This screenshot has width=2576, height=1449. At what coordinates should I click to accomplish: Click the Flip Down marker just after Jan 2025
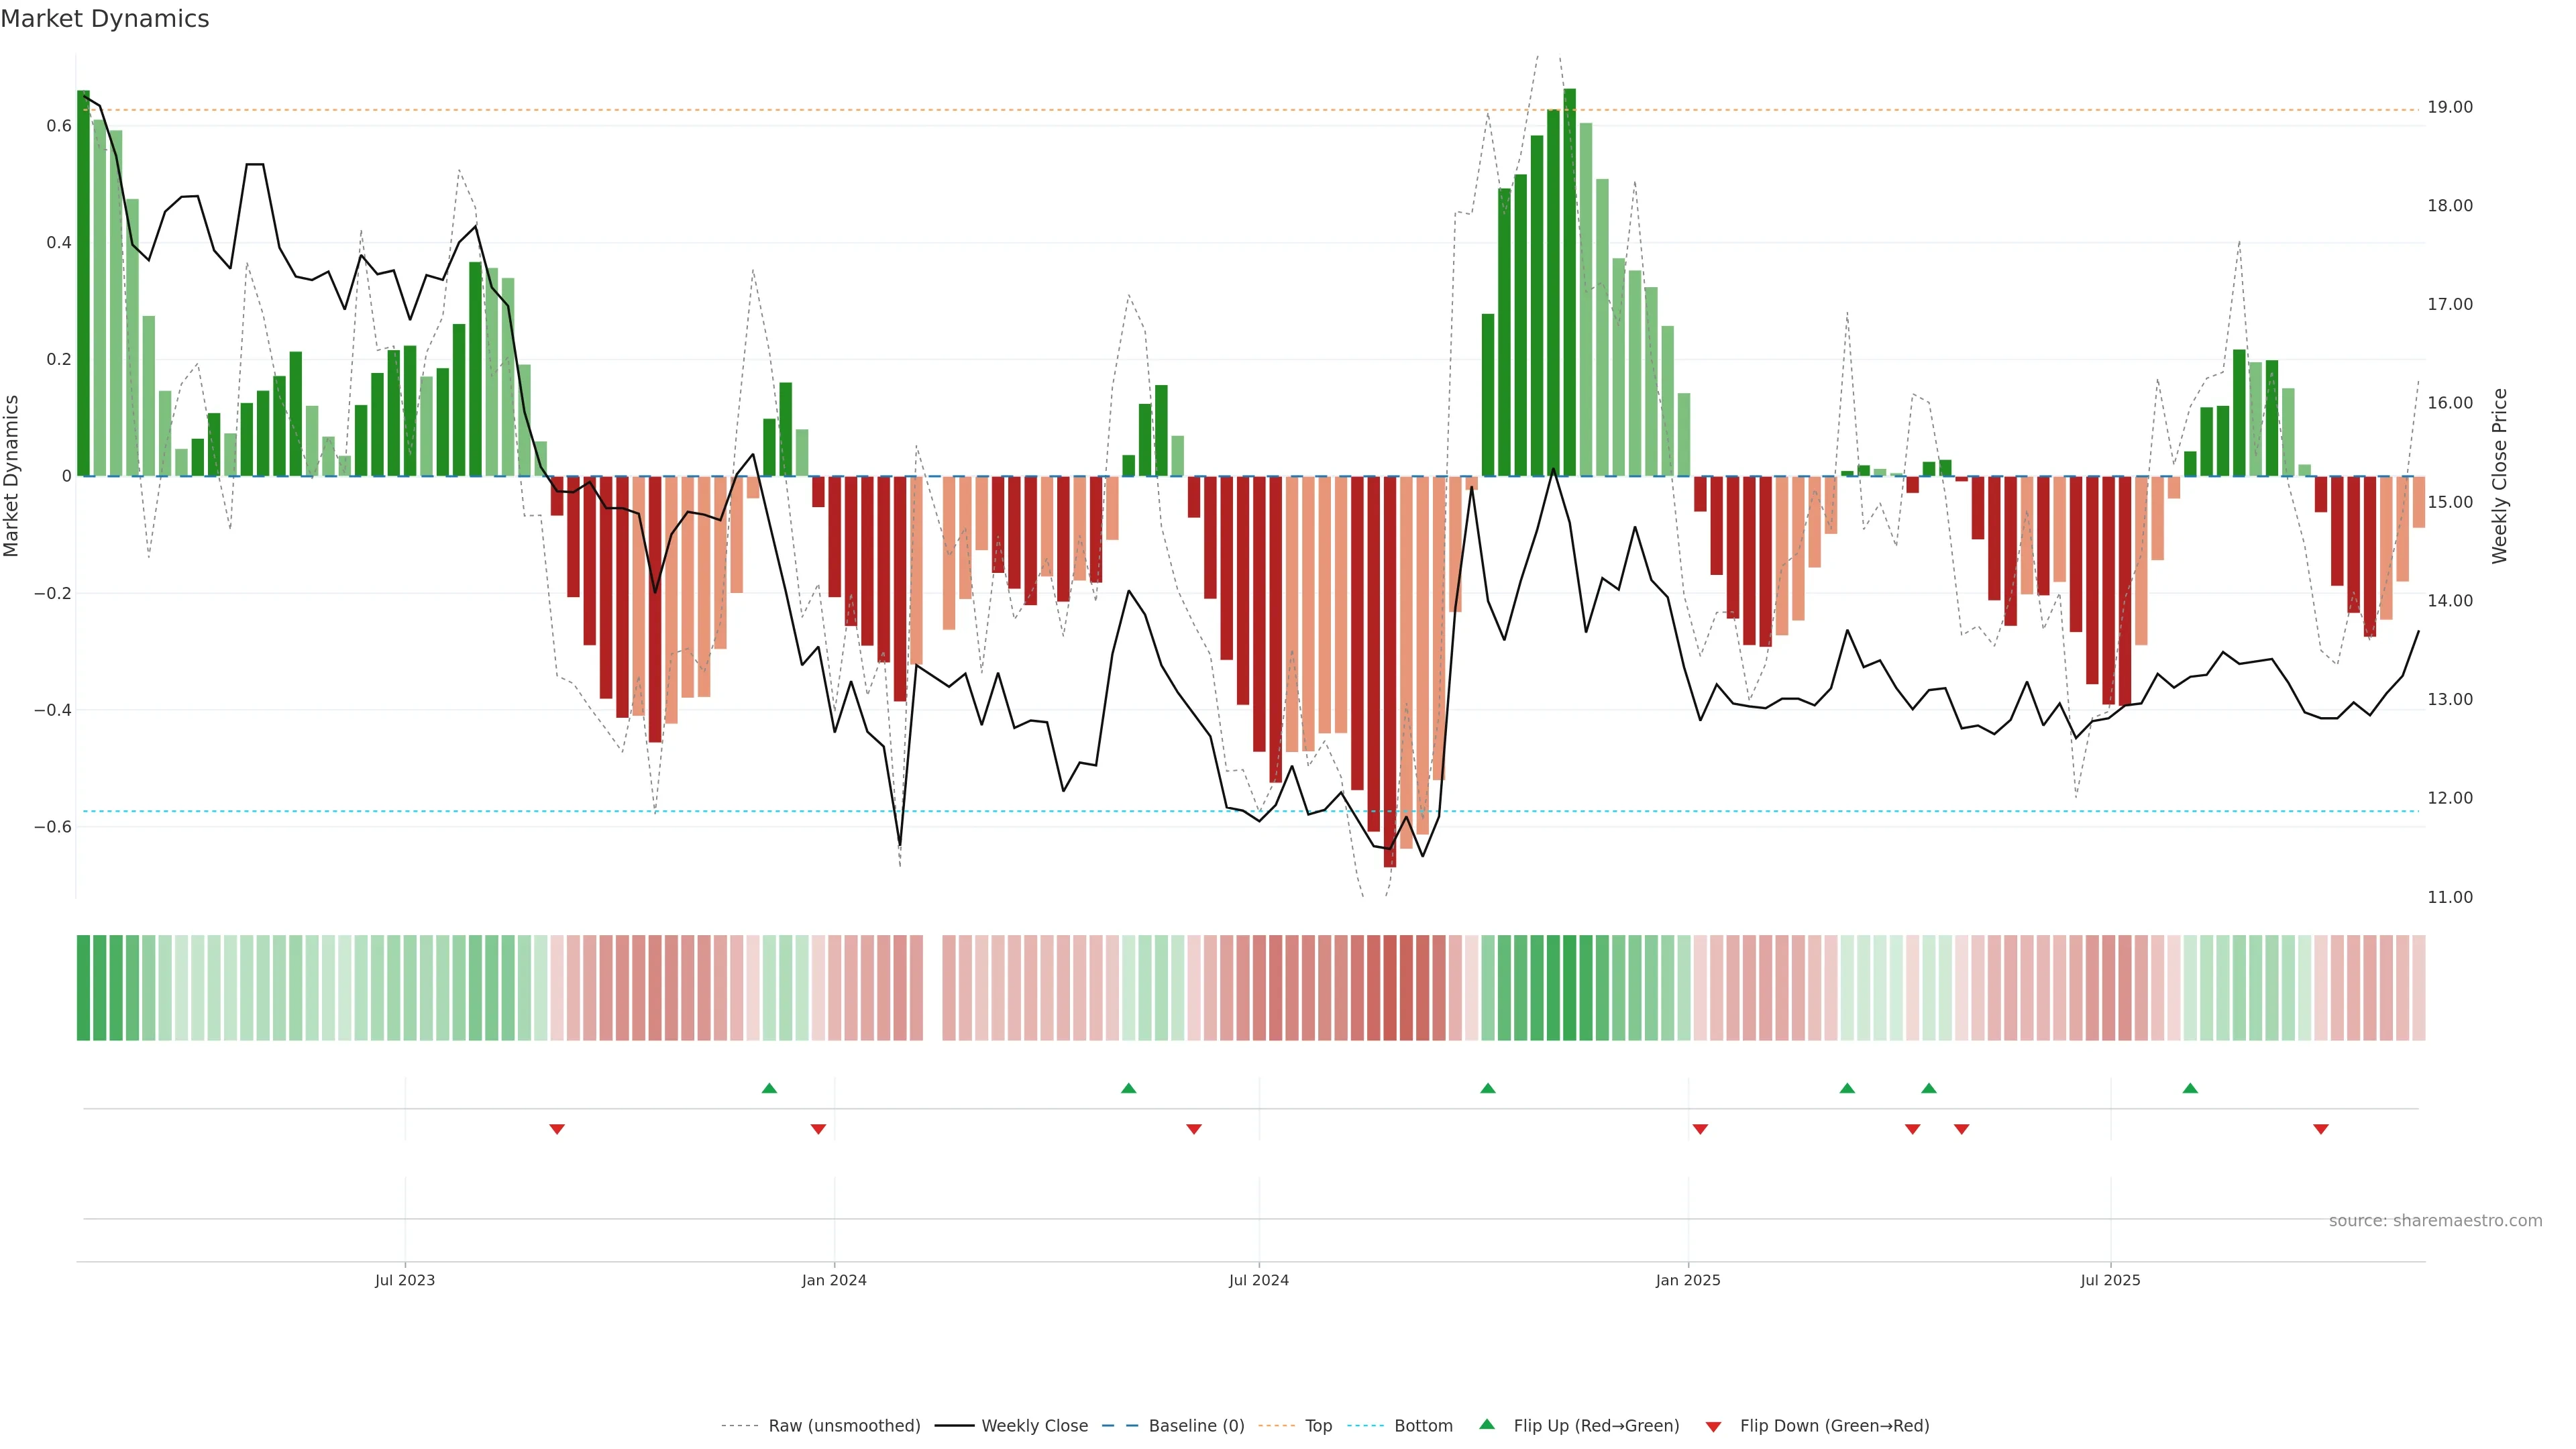(1700, 1129)
